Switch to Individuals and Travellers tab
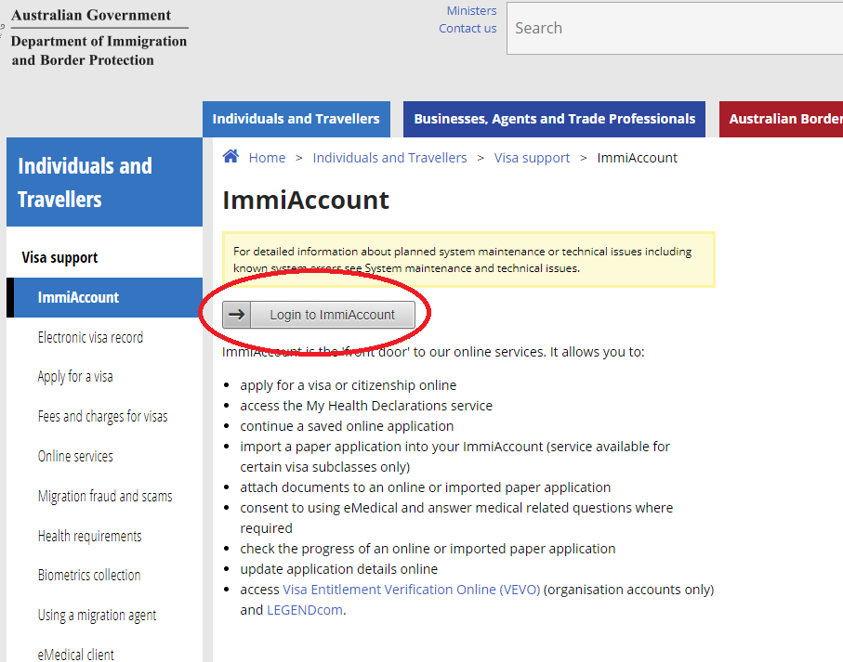This screenshot has height=662, width=843. coord(296,119)
